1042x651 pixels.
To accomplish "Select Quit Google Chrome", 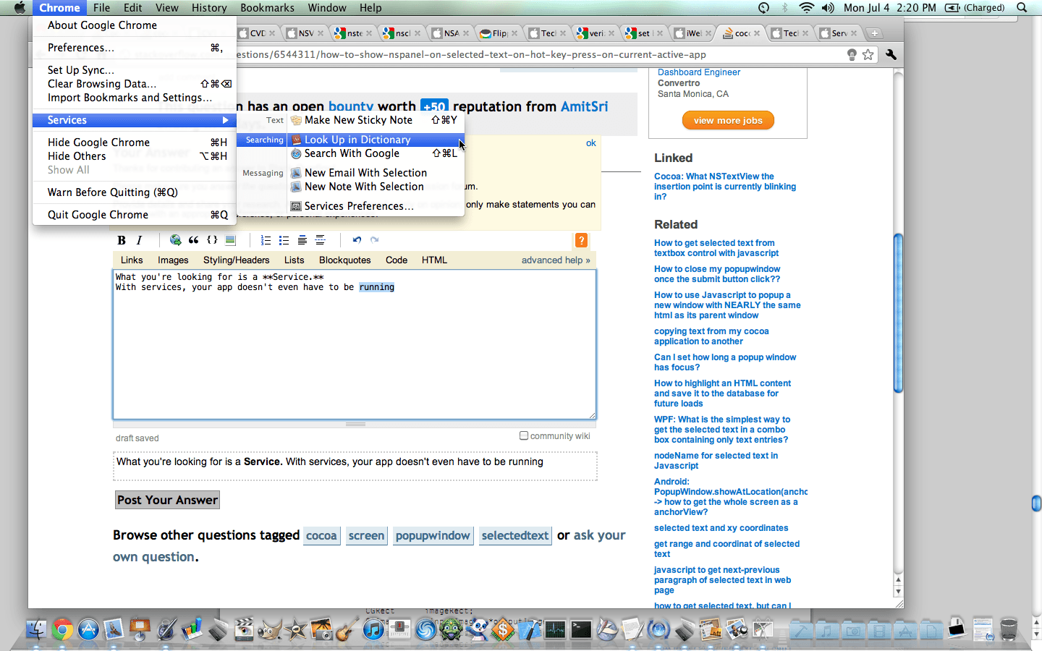I will pos(135,215).
